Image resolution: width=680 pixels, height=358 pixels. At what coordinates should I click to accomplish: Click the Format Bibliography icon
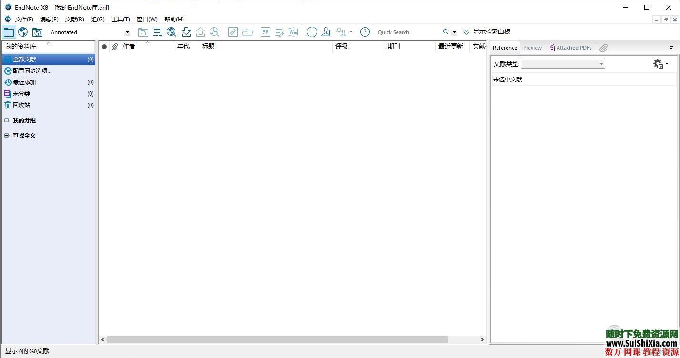coord(279,32)
